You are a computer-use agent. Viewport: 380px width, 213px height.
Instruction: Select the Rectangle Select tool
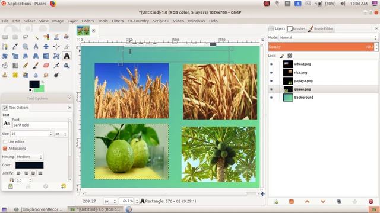[x=5, y=37]
